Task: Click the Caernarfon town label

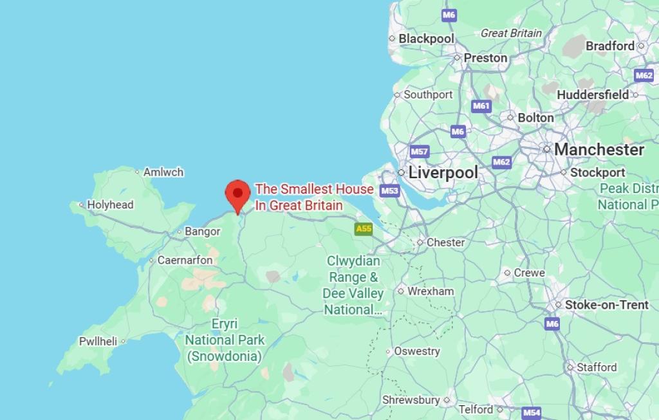Action: [x=185, y=260]
